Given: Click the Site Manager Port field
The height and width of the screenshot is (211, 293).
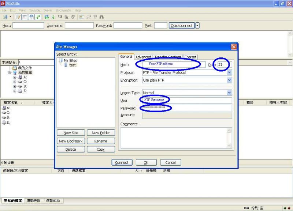Looking at the screenshot, I should [225, 65].
